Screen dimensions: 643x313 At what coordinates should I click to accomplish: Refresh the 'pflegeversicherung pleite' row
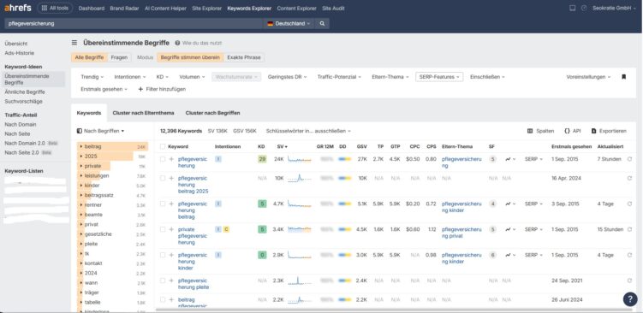tap(629, 281)
